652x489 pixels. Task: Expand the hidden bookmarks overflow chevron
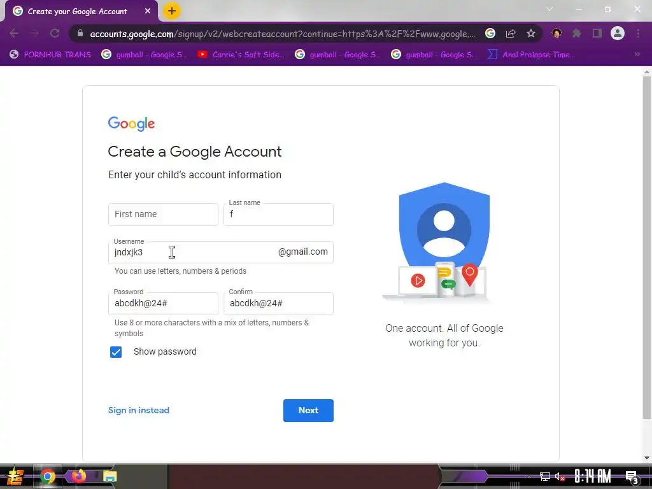click(x=637, y=54)
